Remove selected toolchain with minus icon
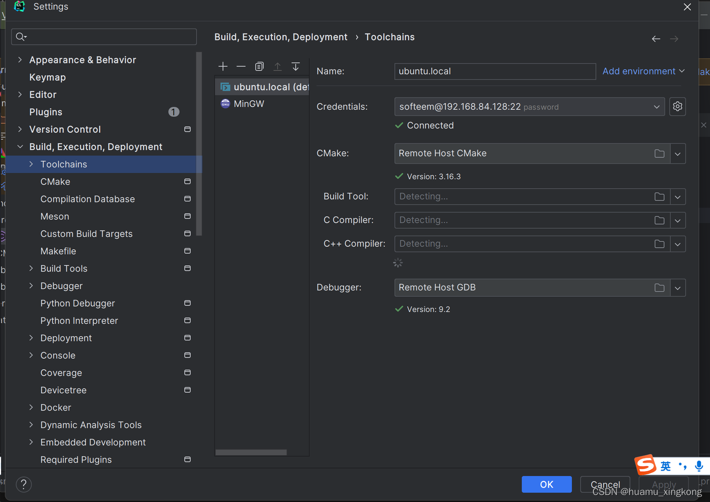This screenshot has width=710, height=502. 241,66
